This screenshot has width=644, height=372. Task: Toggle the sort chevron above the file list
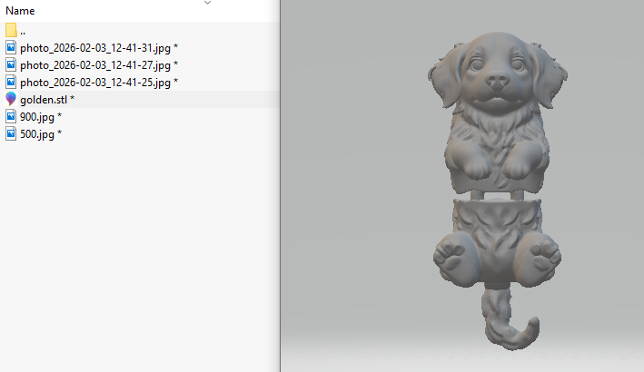[207, 3]
